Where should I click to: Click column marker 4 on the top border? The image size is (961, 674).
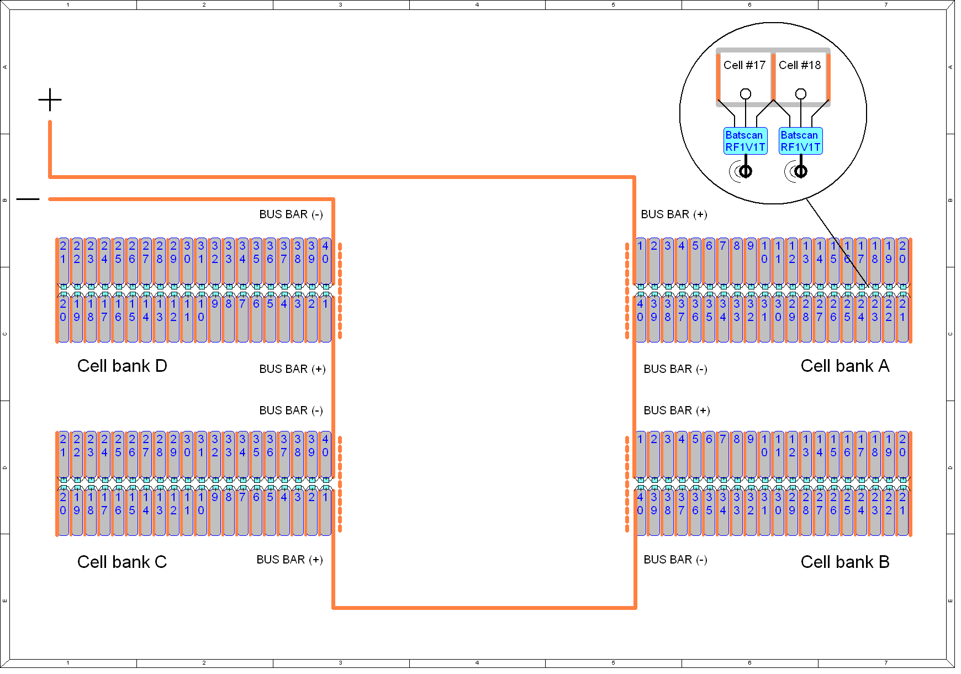click(x=477, y=4)
